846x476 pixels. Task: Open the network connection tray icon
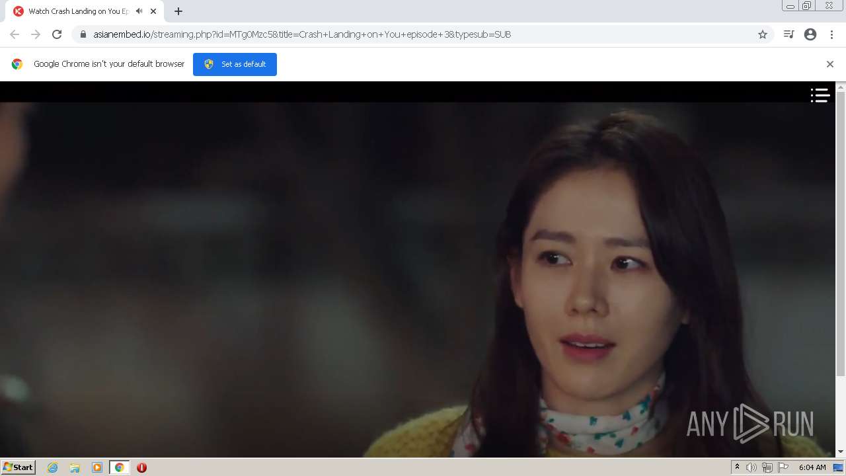(767, 467)
